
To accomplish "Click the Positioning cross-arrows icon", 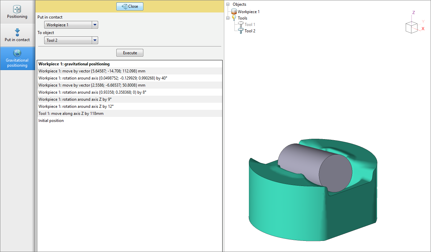I will pyautogui.click(x=17, y=9).
